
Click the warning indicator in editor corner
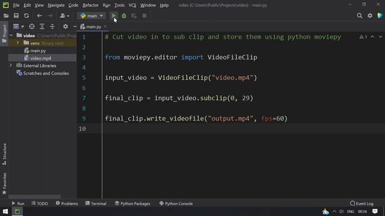363,37
